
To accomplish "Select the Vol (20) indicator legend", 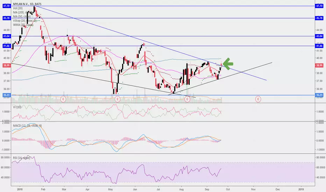I will [18, 8].
